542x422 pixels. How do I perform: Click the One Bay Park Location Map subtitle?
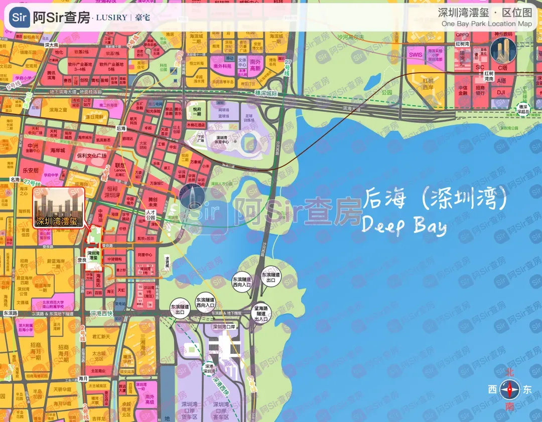pos(487,24)
